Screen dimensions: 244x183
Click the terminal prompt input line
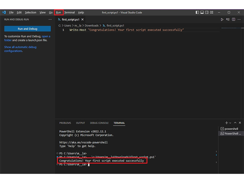pos(74,164)
